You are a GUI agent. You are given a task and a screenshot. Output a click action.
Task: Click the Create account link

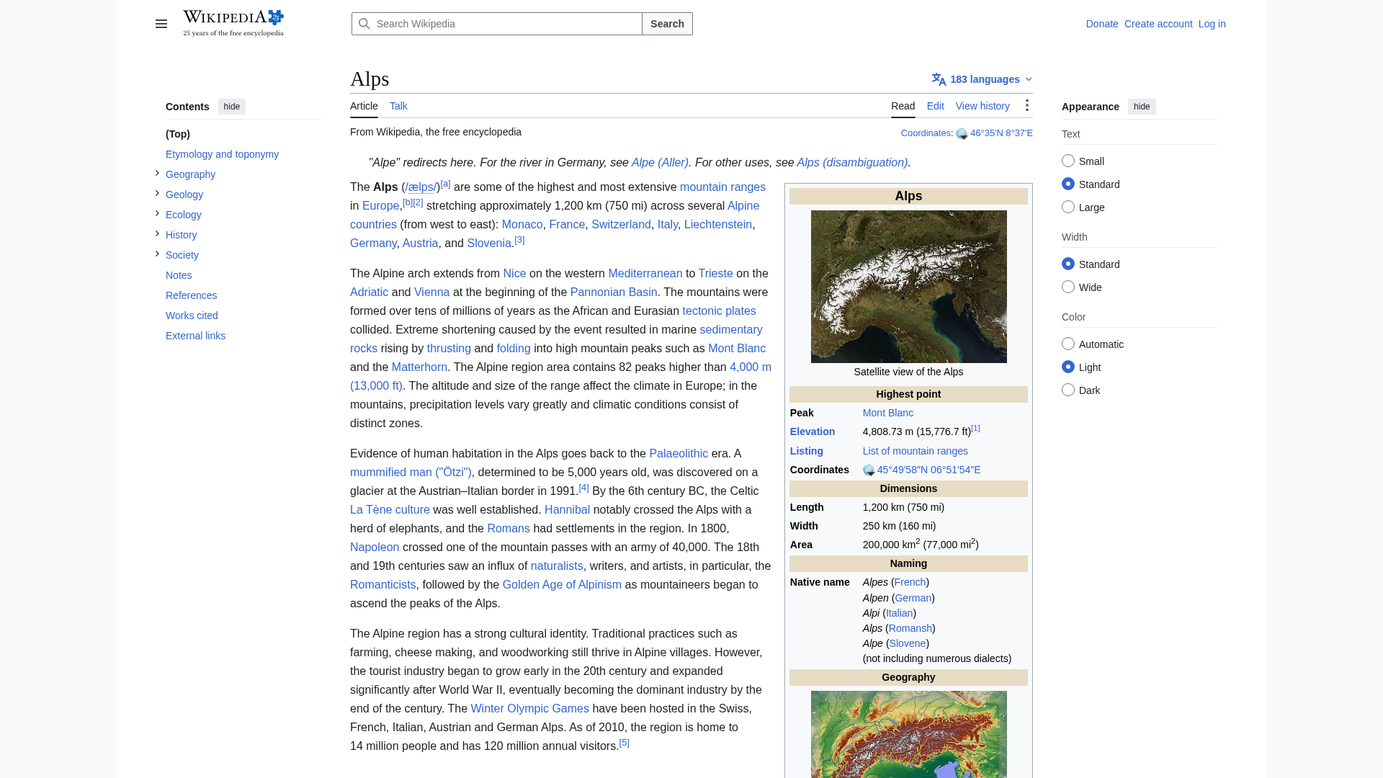(x=1158, y=24)
